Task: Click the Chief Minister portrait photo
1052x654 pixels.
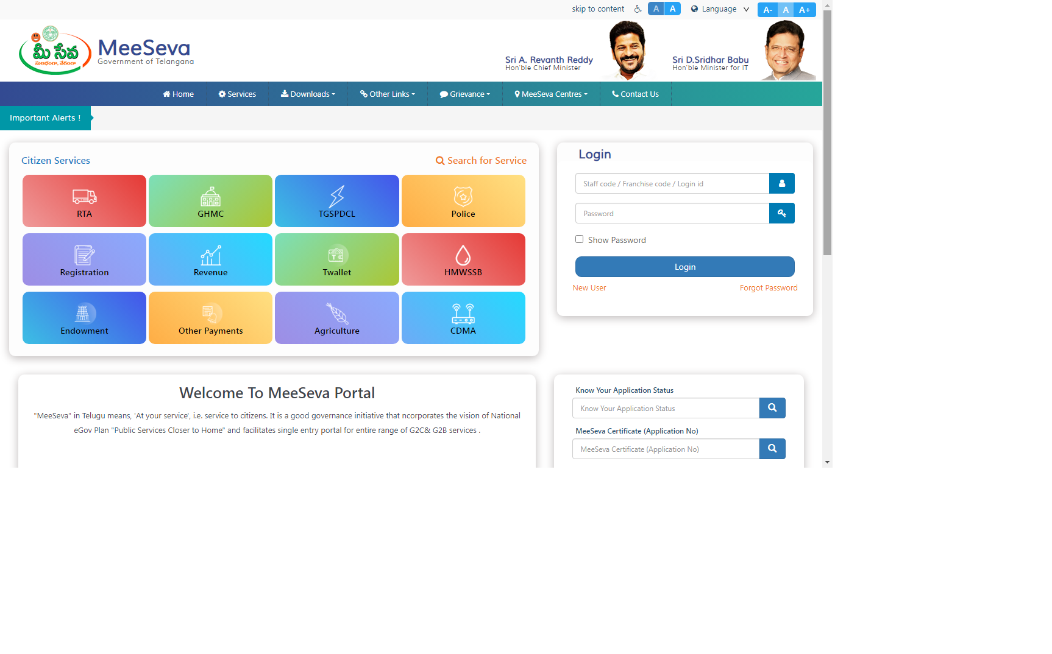Action: (x=628, y=51)
